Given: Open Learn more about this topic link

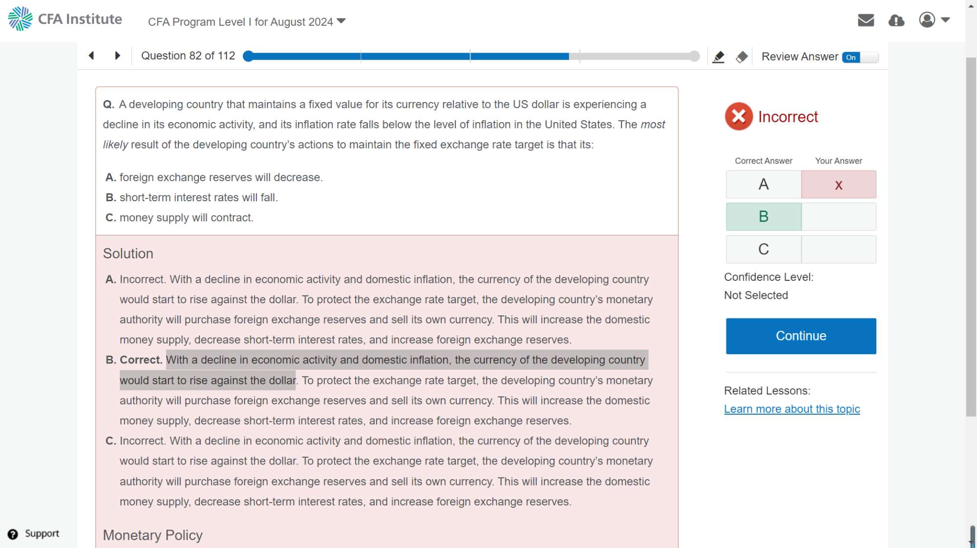Looking at the screenshot, I should [x=791, y=409].
